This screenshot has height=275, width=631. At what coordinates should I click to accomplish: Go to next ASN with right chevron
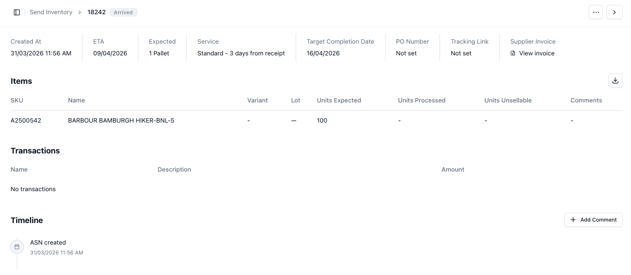(x=614, y=12)
